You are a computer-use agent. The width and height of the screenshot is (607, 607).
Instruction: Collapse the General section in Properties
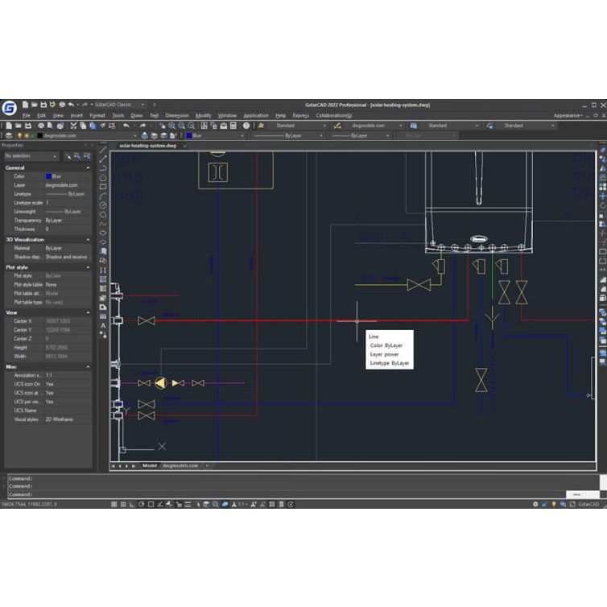click(x=88, y=167)
